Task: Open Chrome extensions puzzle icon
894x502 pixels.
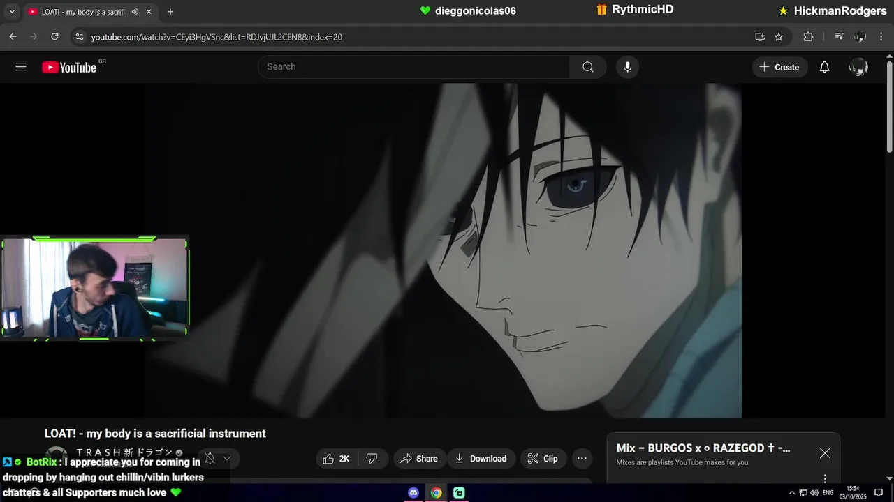Action: tap(808, 37)
